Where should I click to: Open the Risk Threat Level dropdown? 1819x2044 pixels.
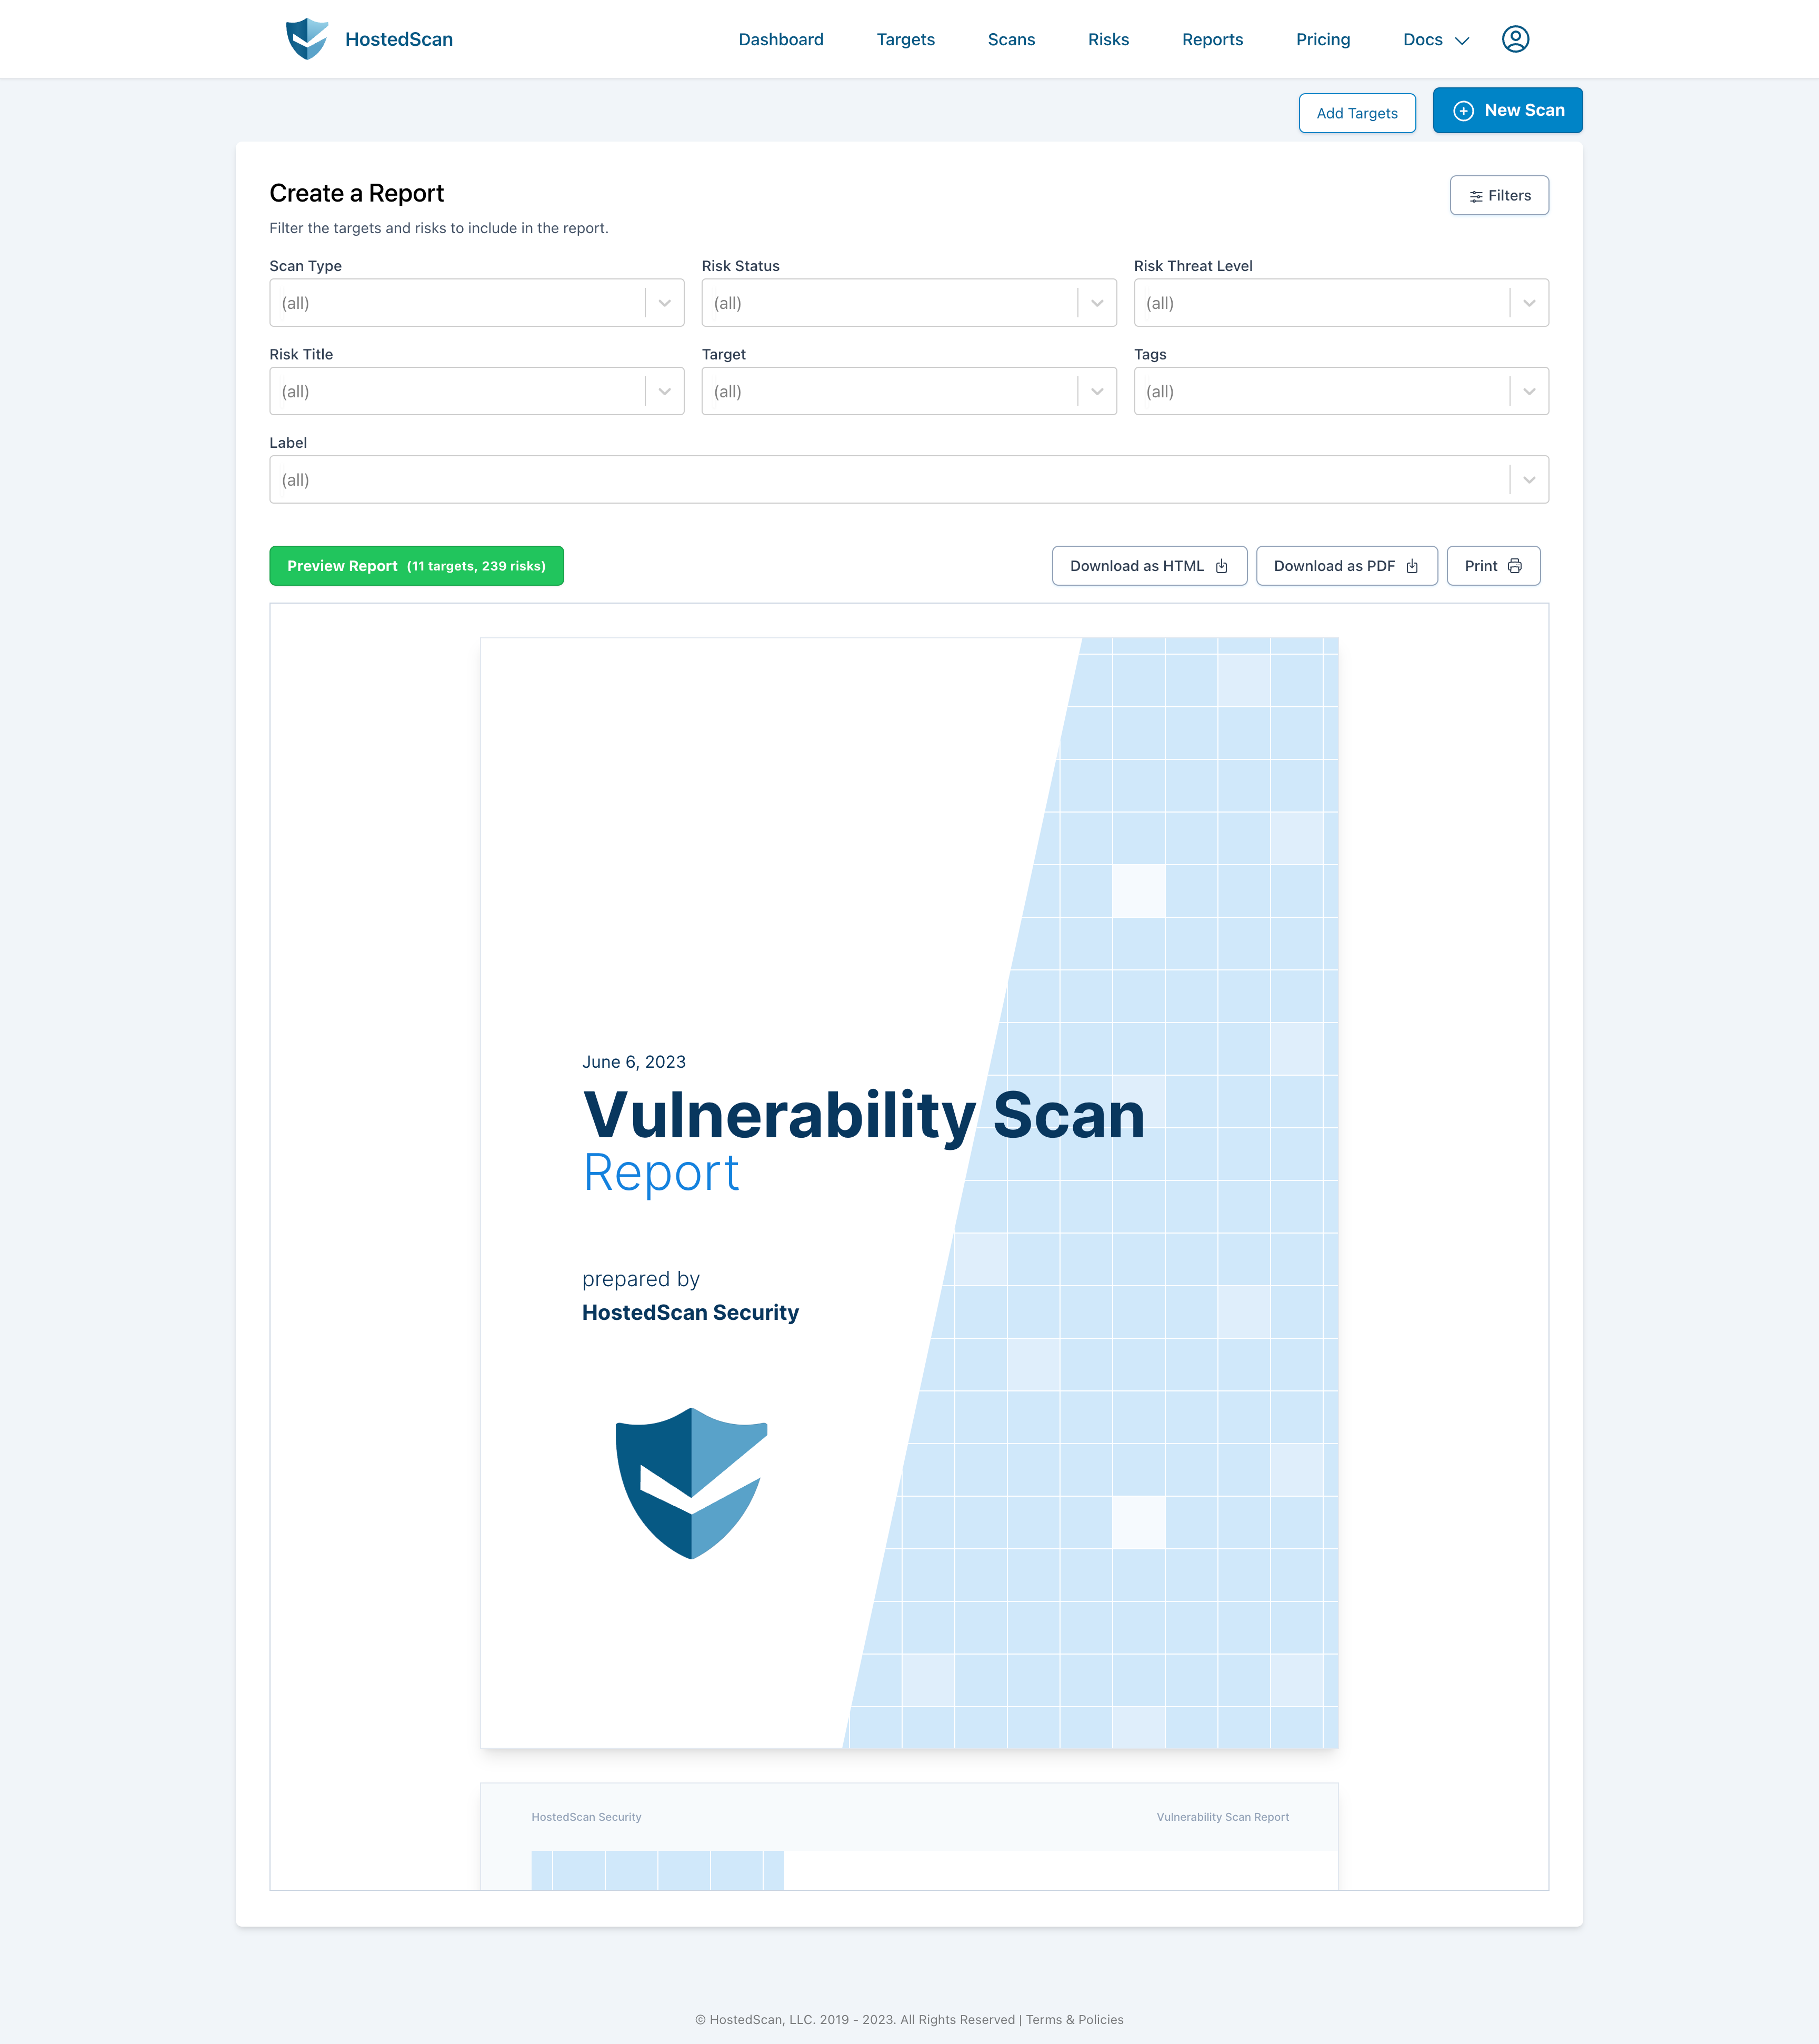(x=1340, y=303)
